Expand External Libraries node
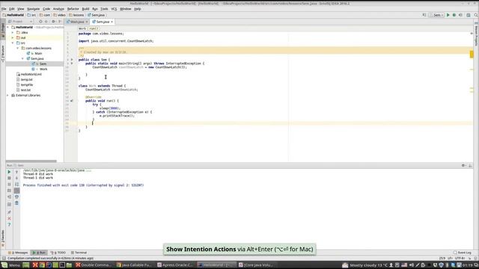The width and height of the screenshot is (479, 269). click(8, 96)
